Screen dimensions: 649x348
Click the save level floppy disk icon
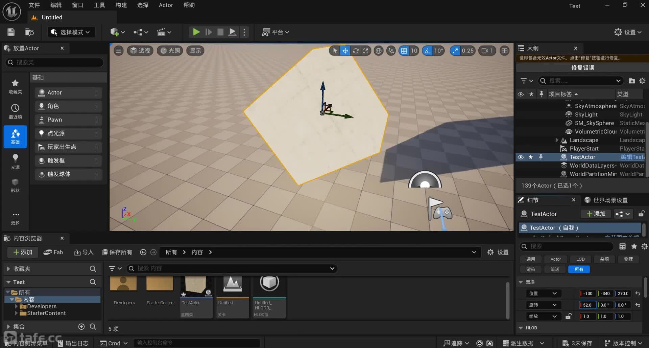[x=11, y=32]
